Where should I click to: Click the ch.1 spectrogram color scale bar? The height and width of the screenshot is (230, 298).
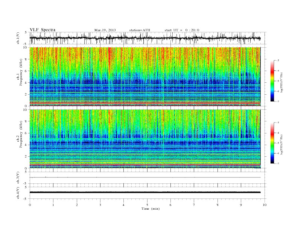[272, 81]
